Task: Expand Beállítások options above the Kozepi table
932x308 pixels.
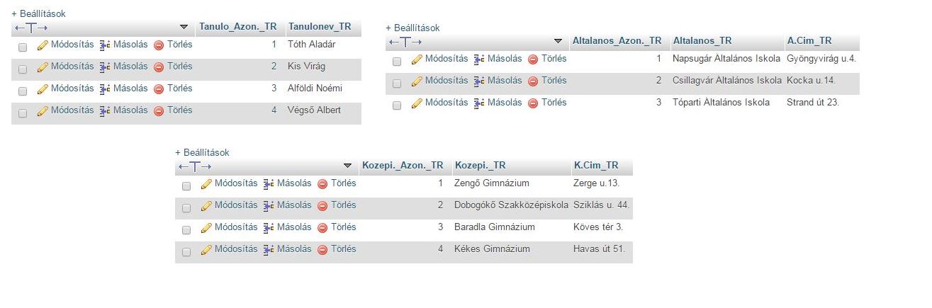Action: coord(202,152)
